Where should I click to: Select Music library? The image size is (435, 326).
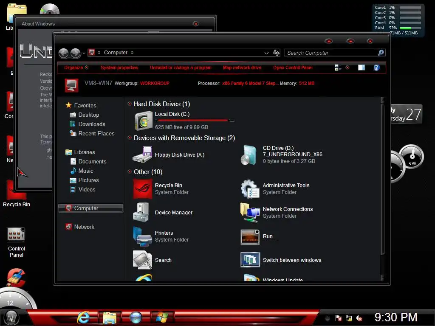click(82, 171)
